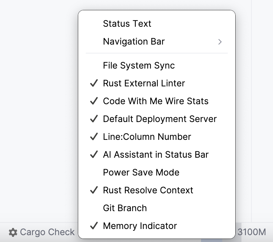The height and width of the screenshot is (242, 273).
Task: Expand the Navigation Bar submenu arrow
Action: [x=220, y=42]
